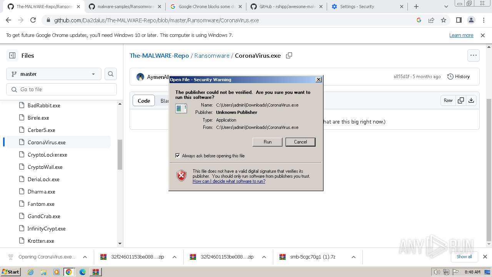Bookmark this page star icon
This screenshot has width=492, height=277.
pos(444,20)
